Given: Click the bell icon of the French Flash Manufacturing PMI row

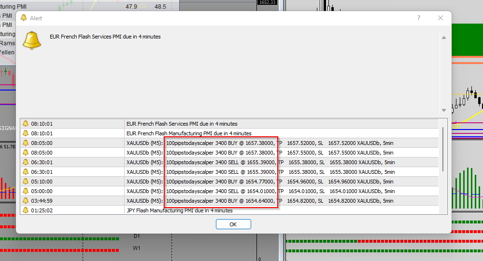Looking at the screenshot, I should tap(26, 133).
